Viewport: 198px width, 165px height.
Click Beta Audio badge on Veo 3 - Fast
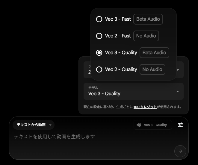[x=148, y=19]
